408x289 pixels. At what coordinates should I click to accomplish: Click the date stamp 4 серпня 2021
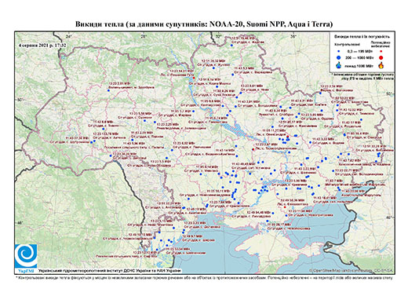(x=42, y=45)
